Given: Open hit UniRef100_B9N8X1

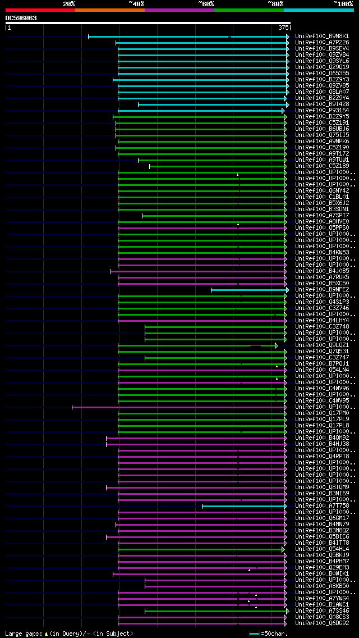Looking at the screenshot, I should click(322, 36).
